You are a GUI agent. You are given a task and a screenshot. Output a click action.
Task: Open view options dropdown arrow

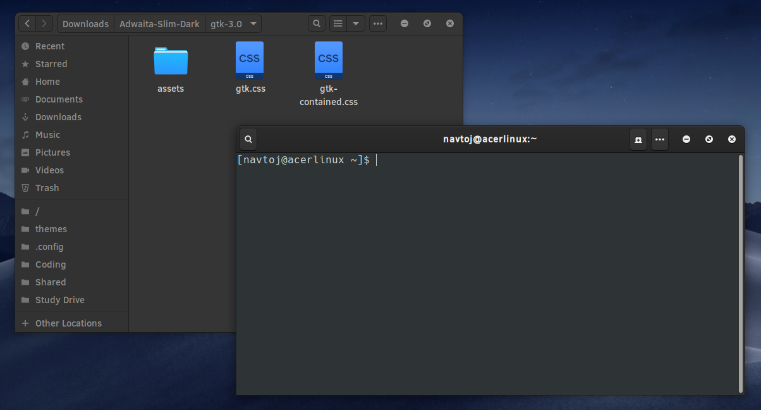pos(356,23)
